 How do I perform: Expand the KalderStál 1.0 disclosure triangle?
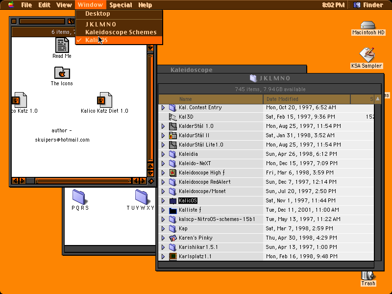coord(163,126)
